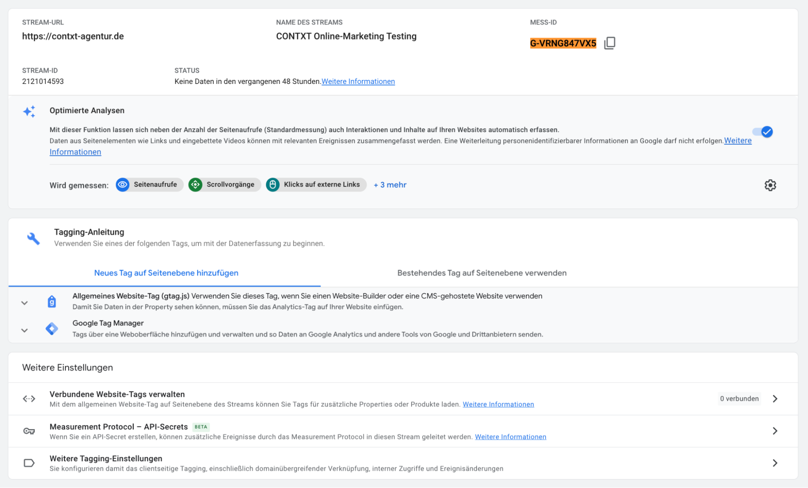Click the Tagging-Anleitung wrench icon
Image resolution: width=808 pixels, height=488 pixels.
tap(33, 239)
